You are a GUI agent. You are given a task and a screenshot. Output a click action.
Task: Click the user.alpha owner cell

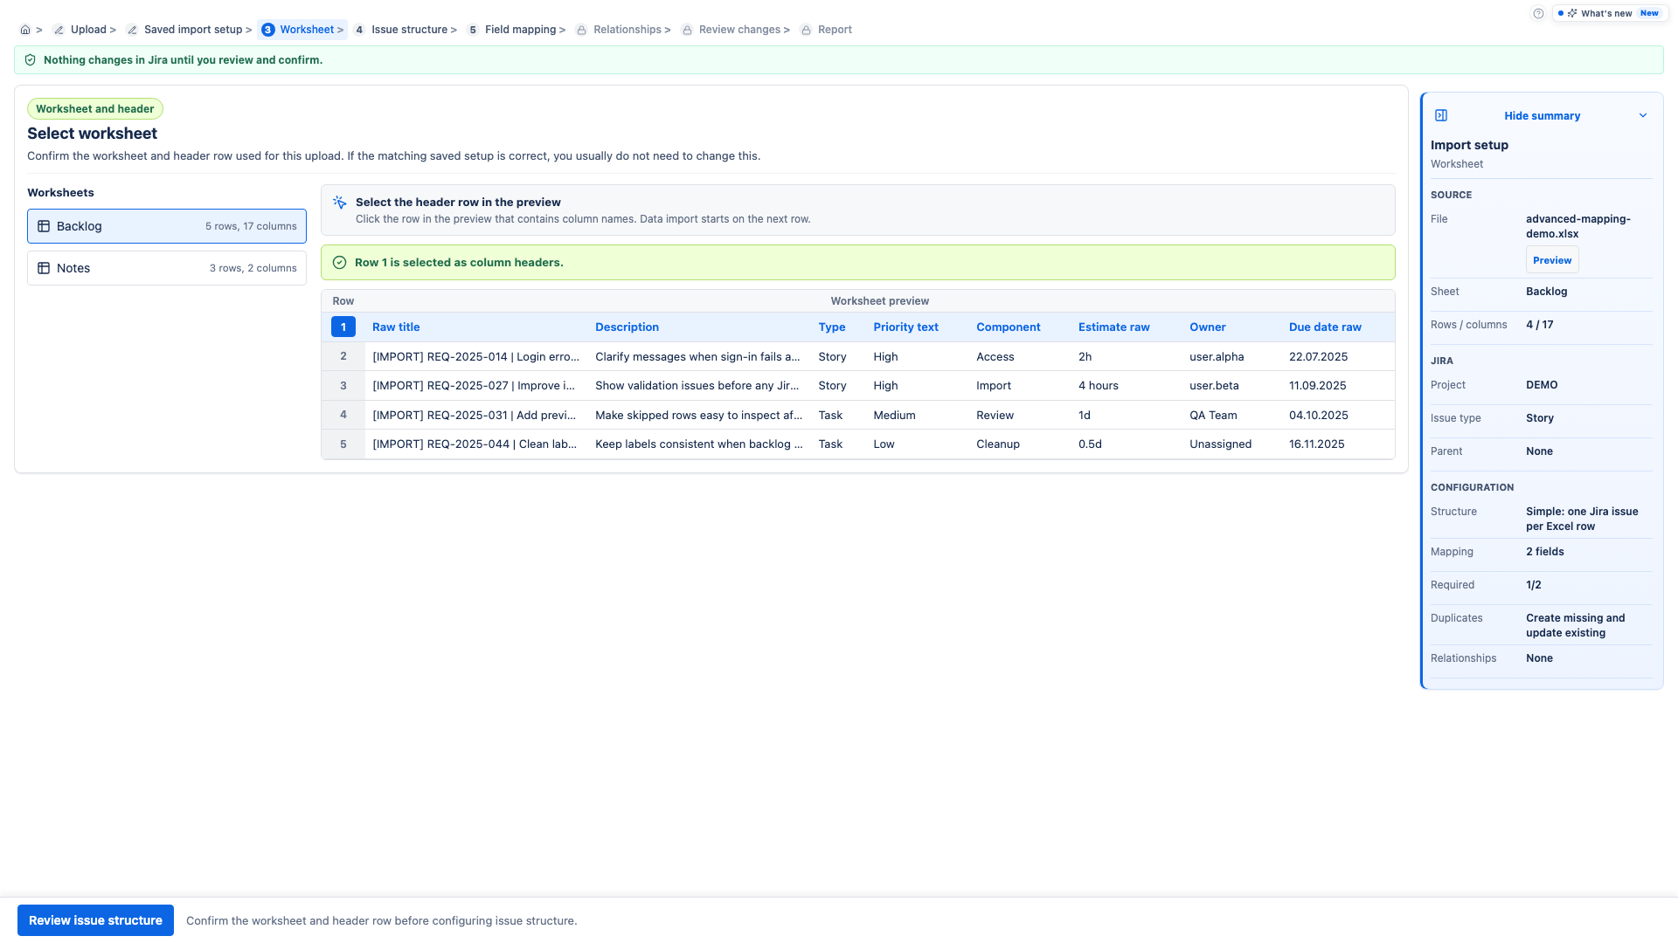(x=1217, y=356)
